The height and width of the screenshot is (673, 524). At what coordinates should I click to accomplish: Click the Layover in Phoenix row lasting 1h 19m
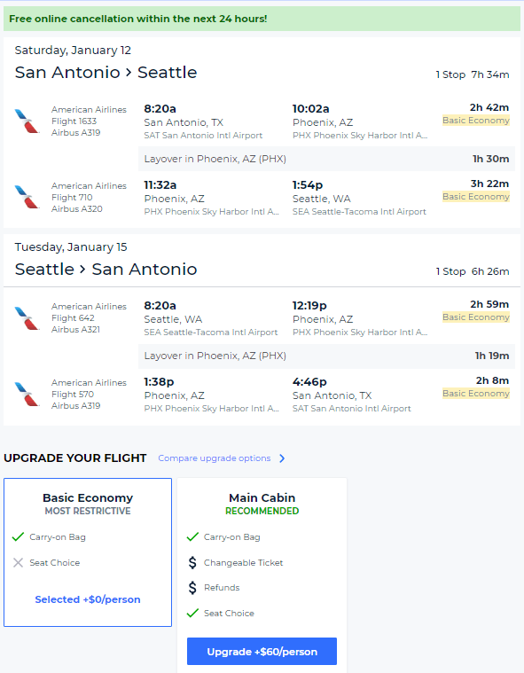[x=326, y=356]
